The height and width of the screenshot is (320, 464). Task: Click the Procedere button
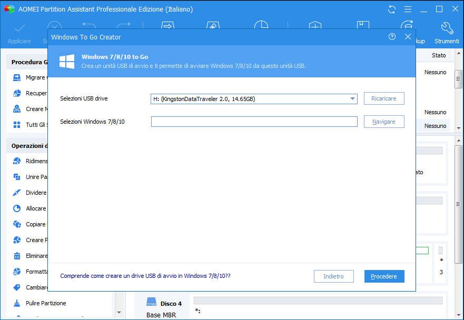(x=384, y=276)
